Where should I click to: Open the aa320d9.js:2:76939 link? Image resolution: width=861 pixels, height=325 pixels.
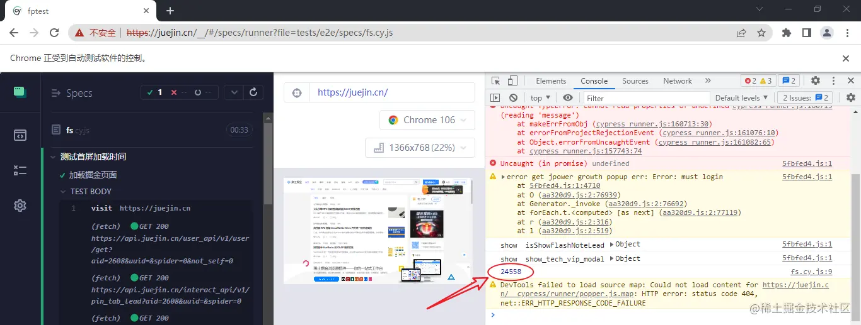(x=581, y=195)
